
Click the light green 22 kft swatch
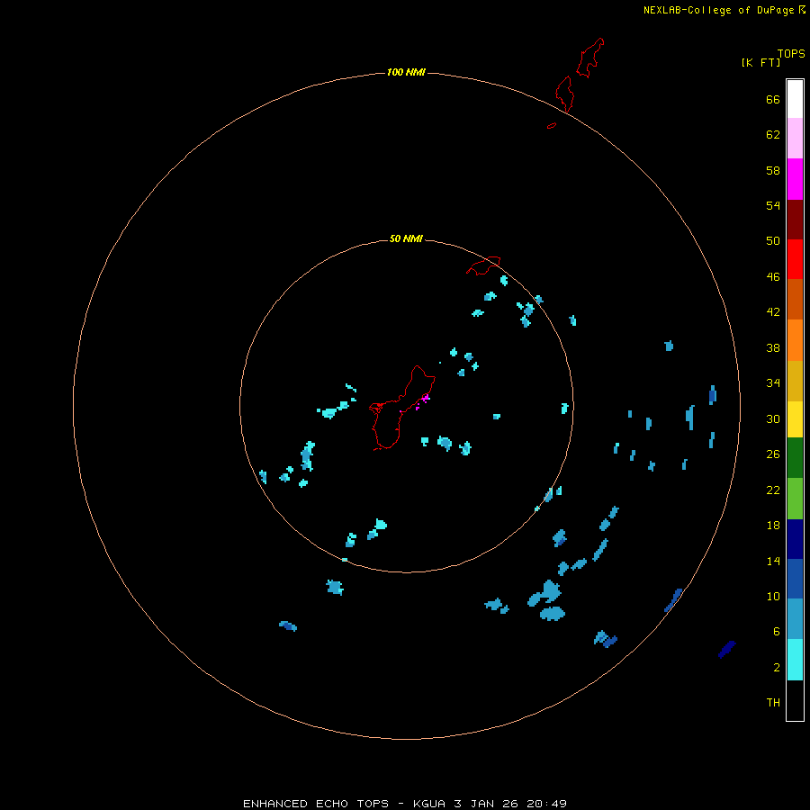795,499
